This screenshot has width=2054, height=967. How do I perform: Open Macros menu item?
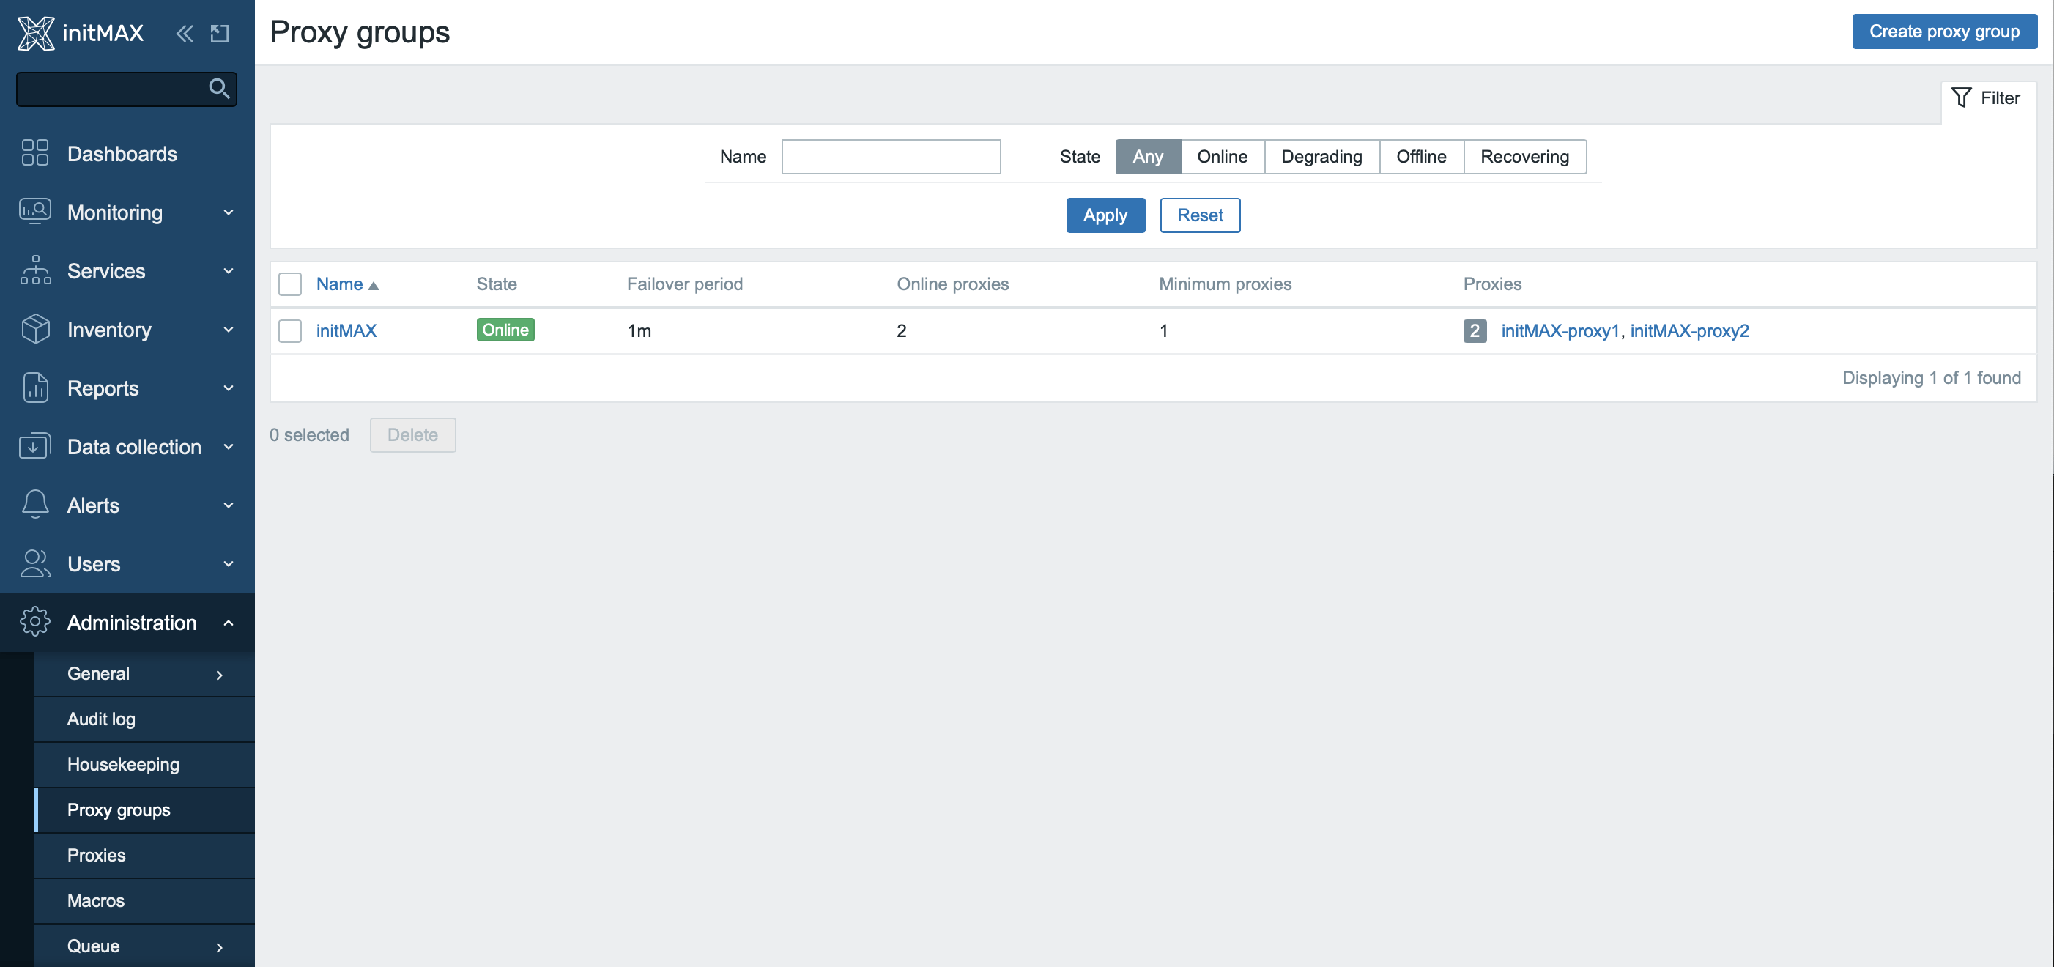click(x=144, y=901)
